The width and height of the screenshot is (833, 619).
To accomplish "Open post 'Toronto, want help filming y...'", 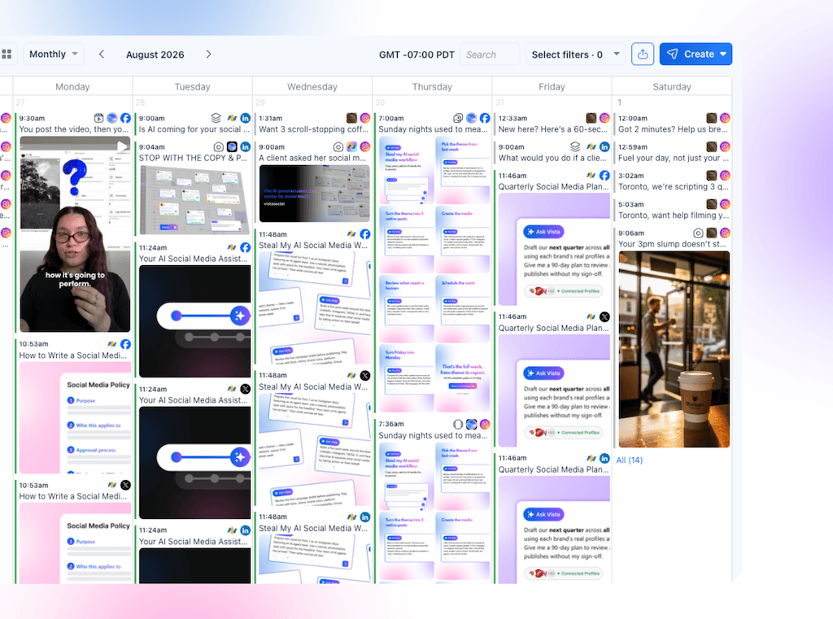I will [673, 216].
